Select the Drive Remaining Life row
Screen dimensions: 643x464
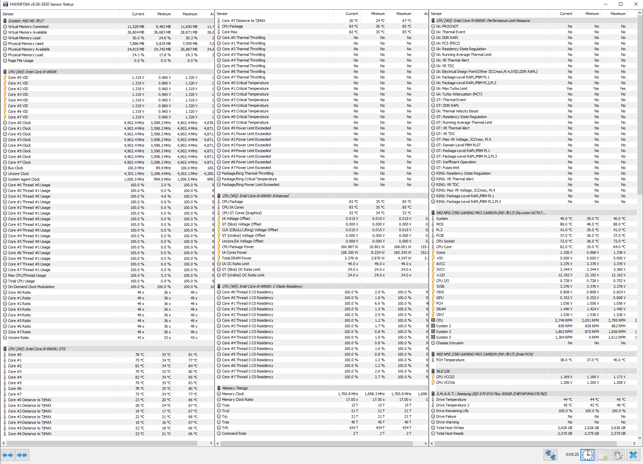coord(452,411)
